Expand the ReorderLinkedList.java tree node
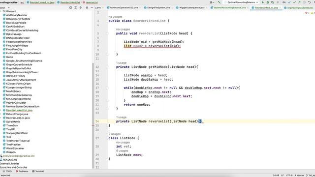 click(0, 110)
